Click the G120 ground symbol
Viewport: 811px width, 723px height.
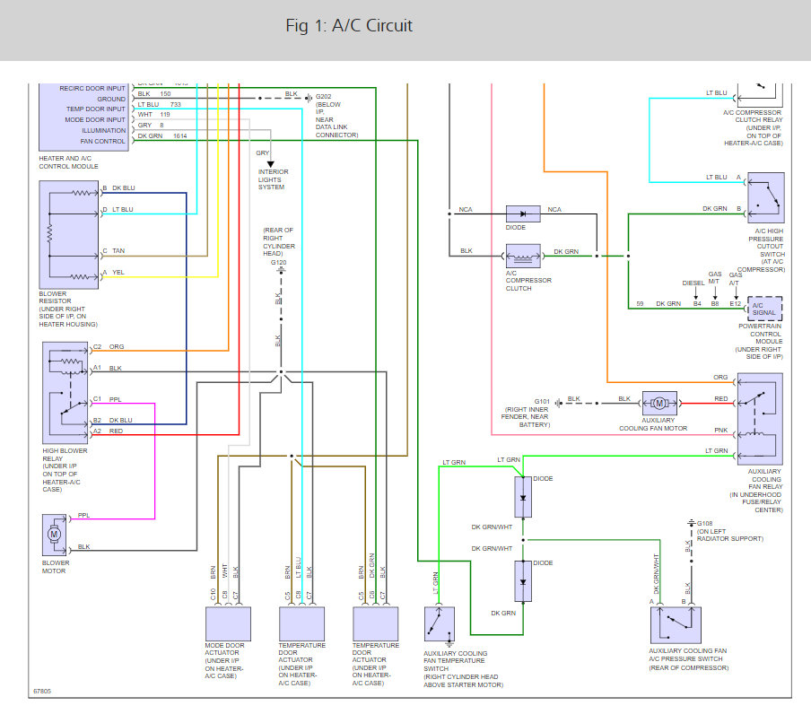(x=282, y=270)
